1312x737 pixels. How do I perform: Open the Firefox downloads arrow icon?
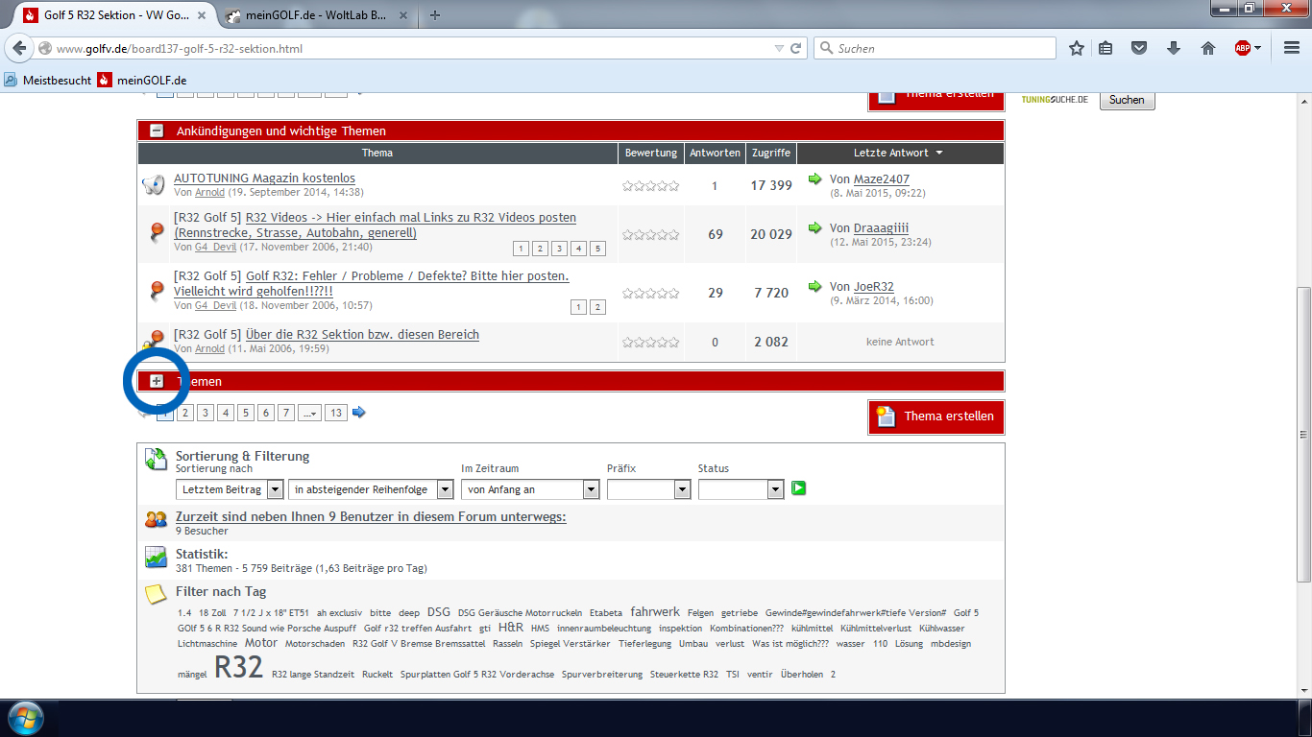pos(1173,48)
